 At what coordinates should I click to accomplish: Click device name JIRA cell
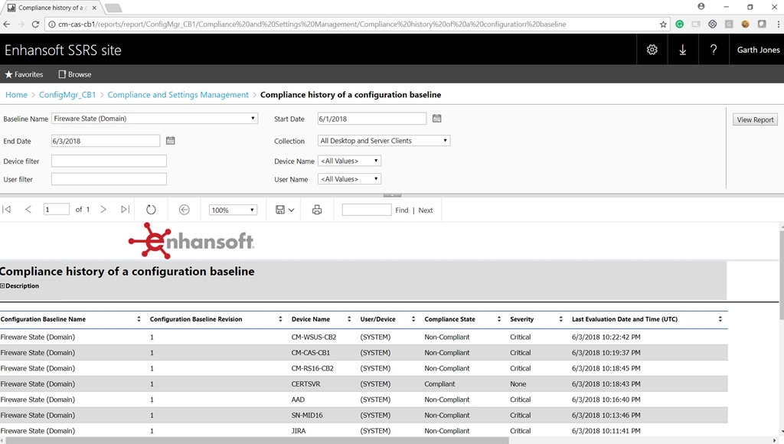pos(299,430)
